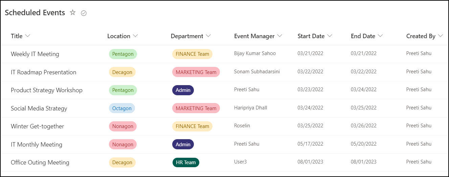449x177 pixels.
Task: Click event manager Bijay Kumar Sahoo
Action: point(255,53)
